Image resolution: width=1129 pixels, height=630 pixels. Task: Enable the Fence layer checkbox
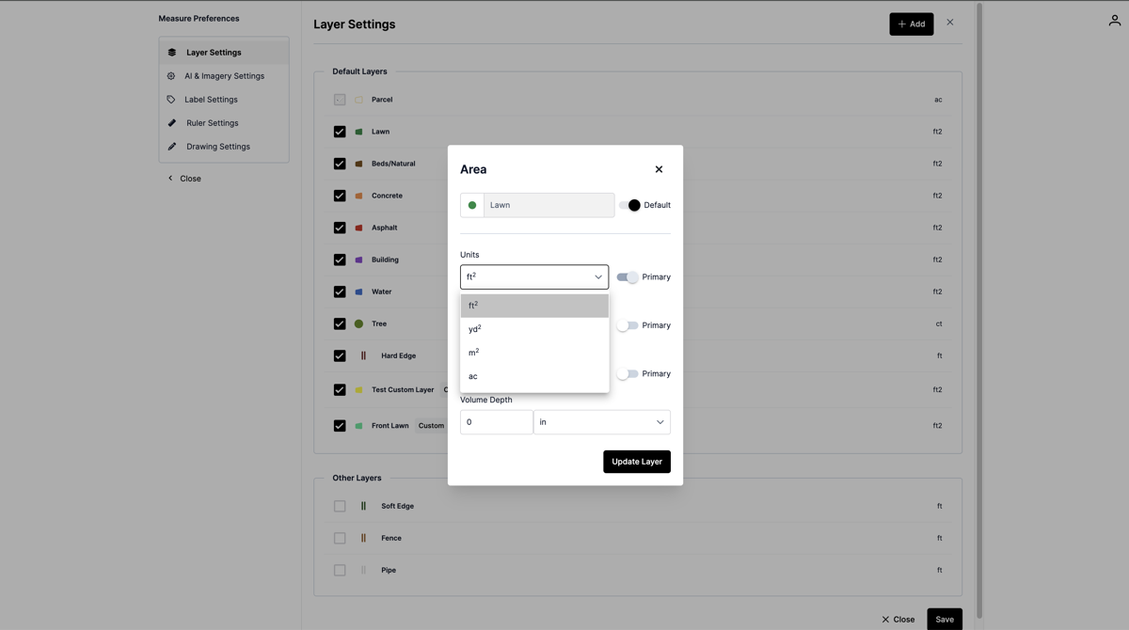tap(340, 538)
